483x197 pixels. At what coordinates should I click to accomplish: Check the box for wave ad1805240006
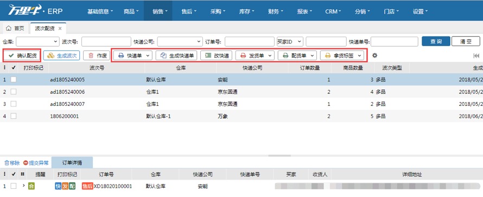tap(14, 92)
